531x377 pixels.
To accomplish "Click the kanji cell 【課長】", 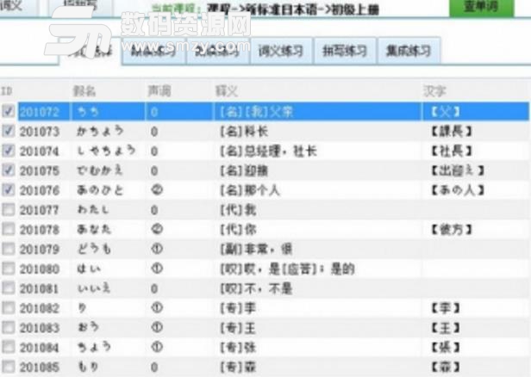I will [x=452, y=131].
